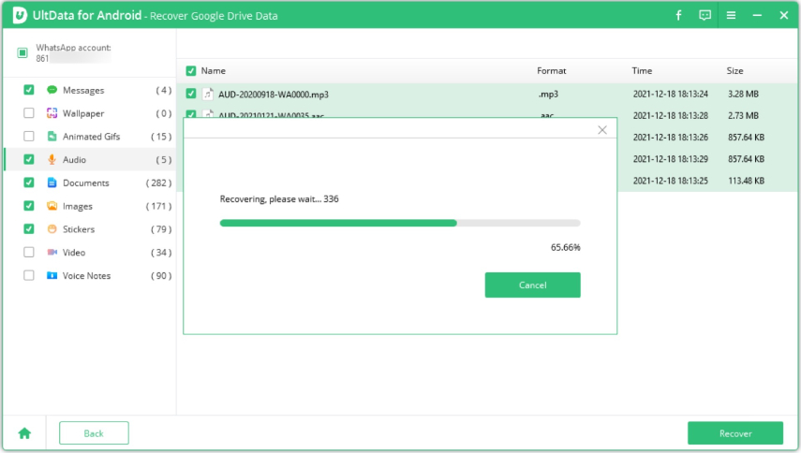Check the Animated Gifs checkbox
The image size is (801, 453).
click(29, 137)
